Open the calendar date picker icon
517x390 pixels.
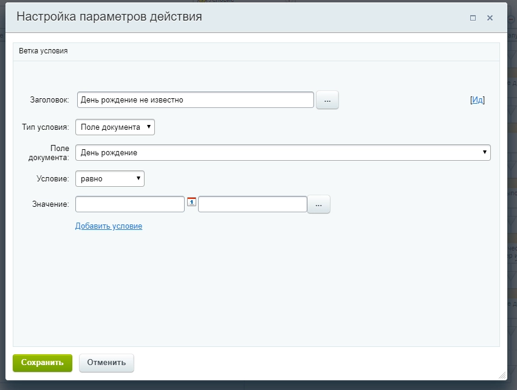(x=191, y=202)
